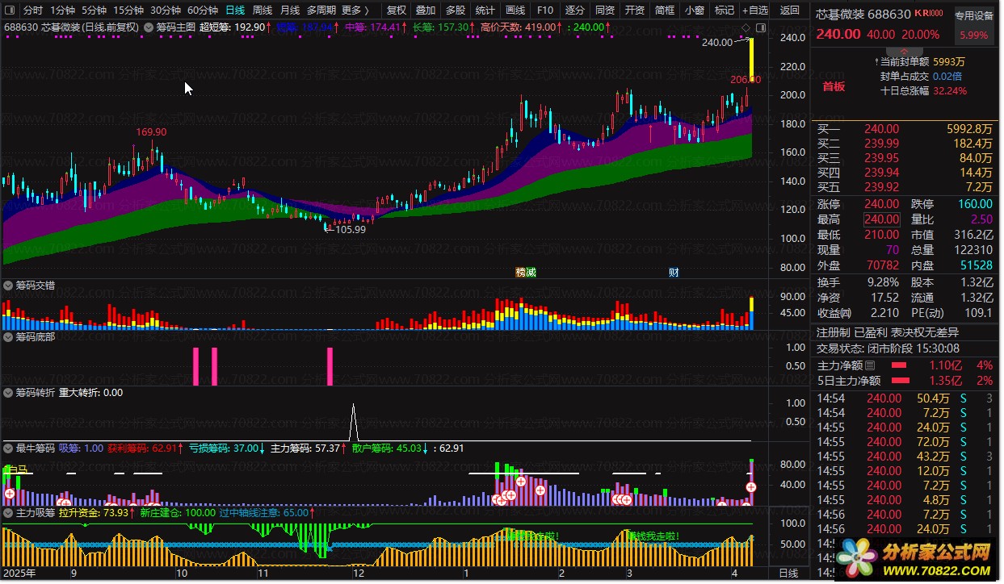This screenshot has height=584, width=1004.
Task: Open the 更多 period dropdown
Action: (355, 10)
